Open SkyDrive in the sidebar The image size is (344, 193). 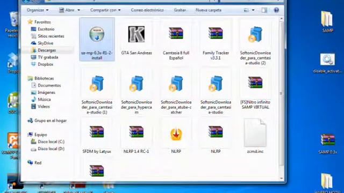click(x=42, y=43)
